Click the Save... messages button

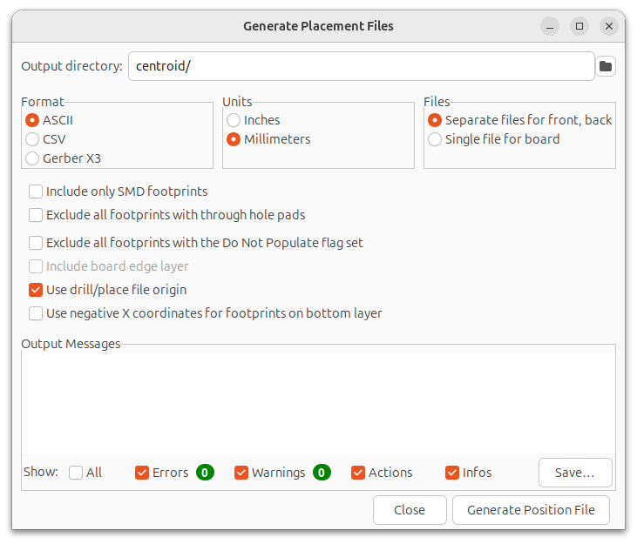[x=575, y=473]
